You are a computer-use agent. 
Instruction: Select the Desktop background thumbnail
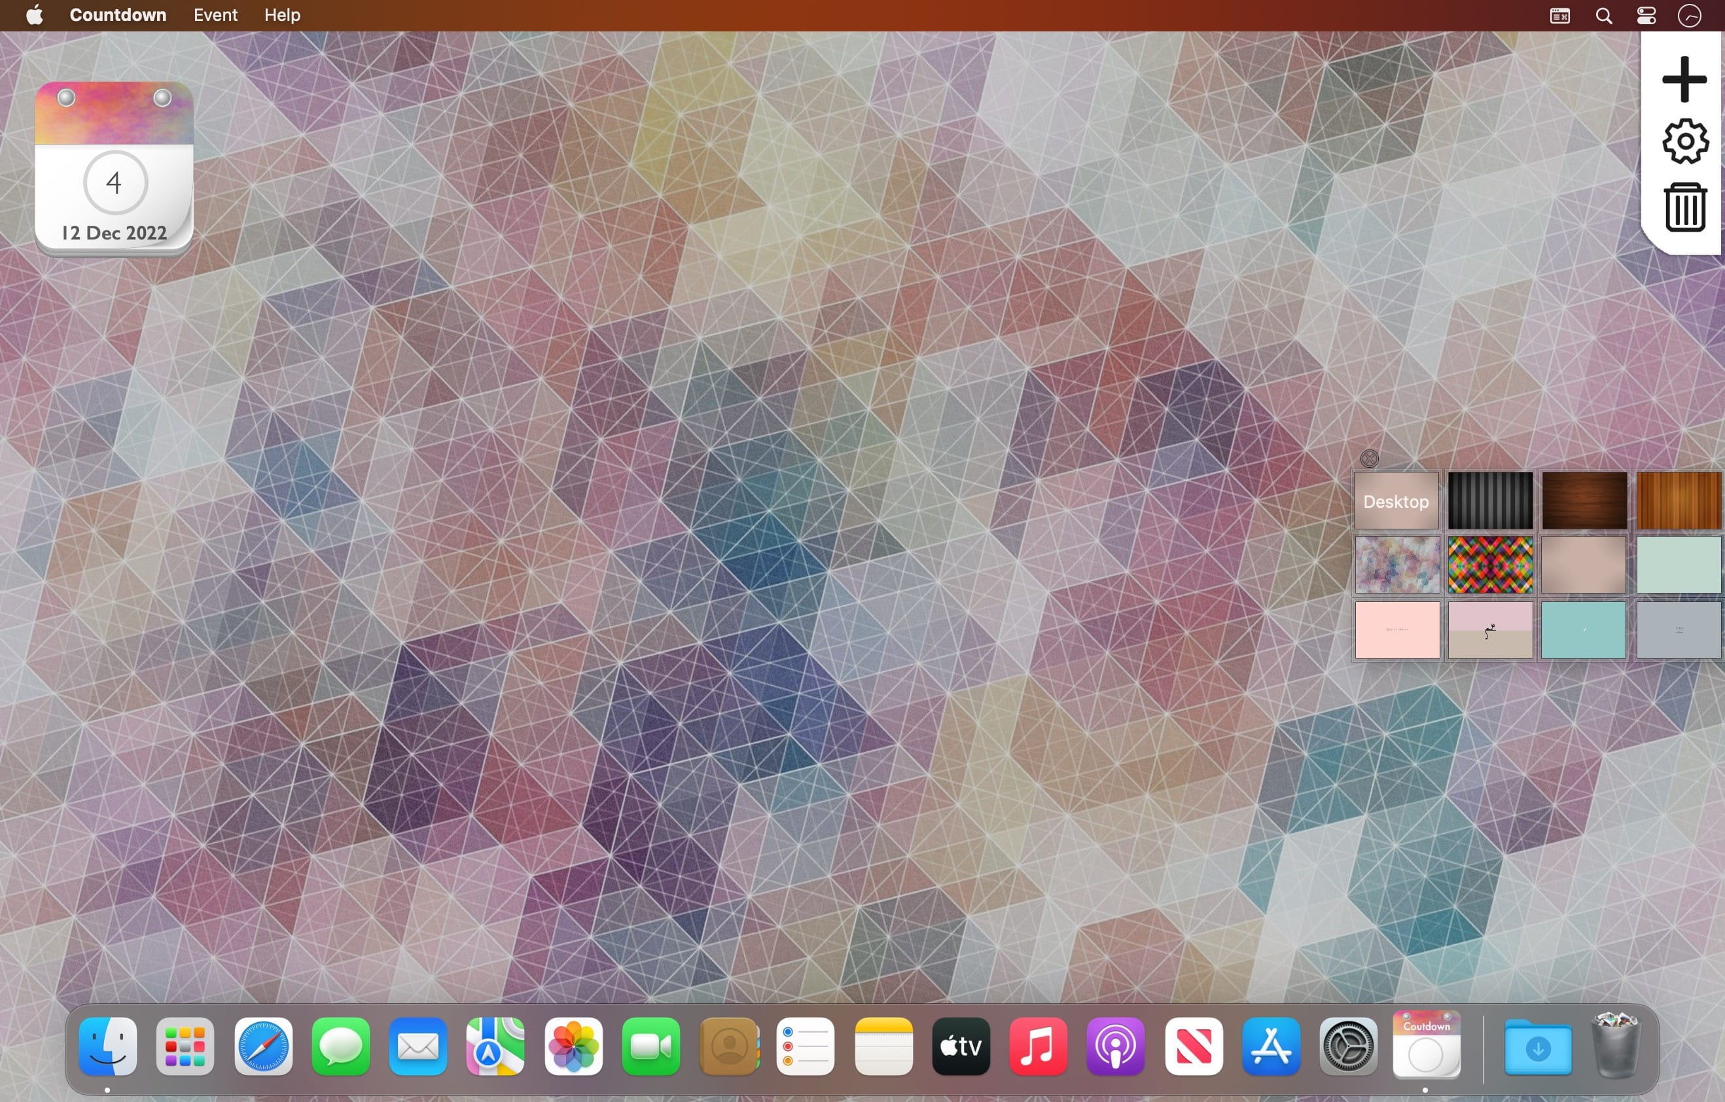pos(1396,501)
